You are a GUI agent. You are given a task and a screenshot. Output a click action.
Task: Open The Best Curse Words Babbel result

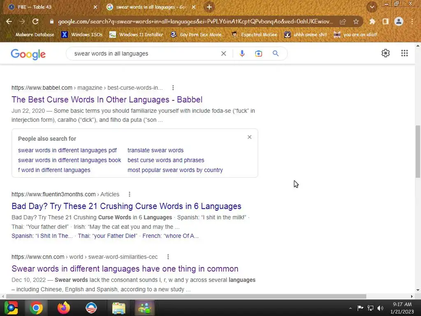click(107, 100)
